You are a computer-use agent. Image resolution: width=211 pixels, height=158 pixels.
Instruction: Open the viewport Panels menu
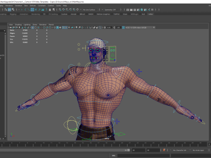51,25
